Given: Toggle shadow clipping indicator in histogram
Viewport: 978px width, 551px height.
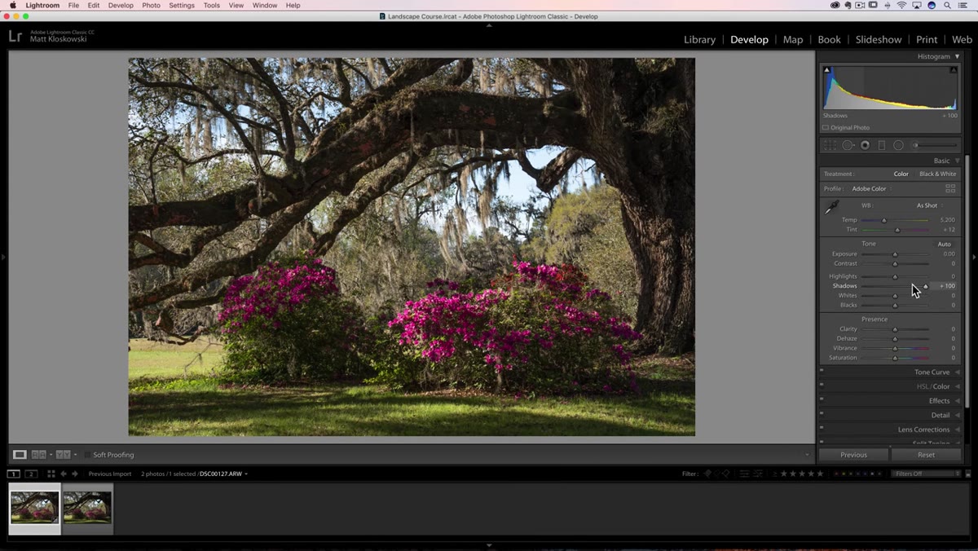Looking at the screenshot, I should (x=827, y=70).
